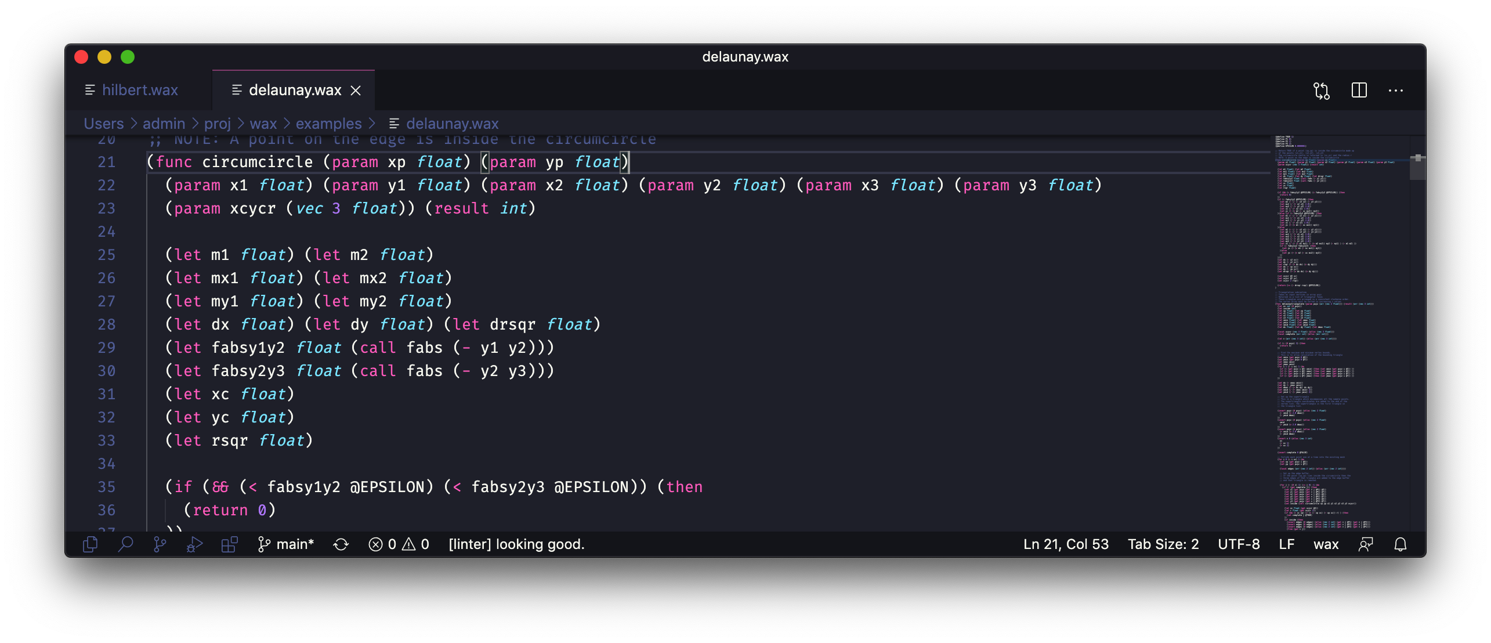Open the main* branch selector
Screen dimensions: 1491x643
click(287, 544)
